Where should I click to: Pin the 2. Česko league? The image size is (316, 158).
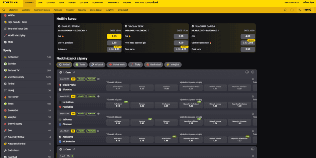coord(74,149)
